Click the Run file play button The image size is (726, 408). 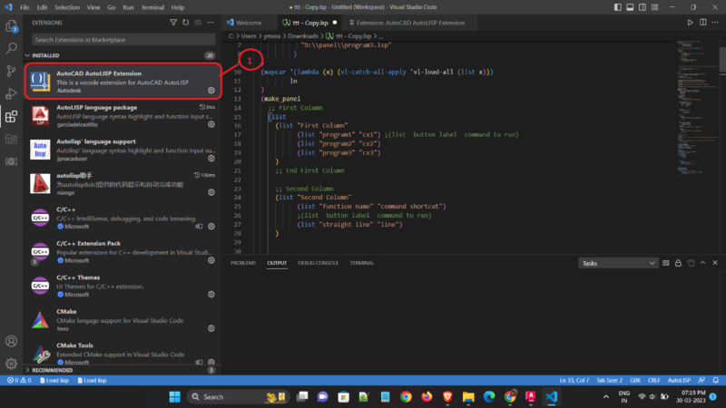pyautogui.click(x=690, y=21)
